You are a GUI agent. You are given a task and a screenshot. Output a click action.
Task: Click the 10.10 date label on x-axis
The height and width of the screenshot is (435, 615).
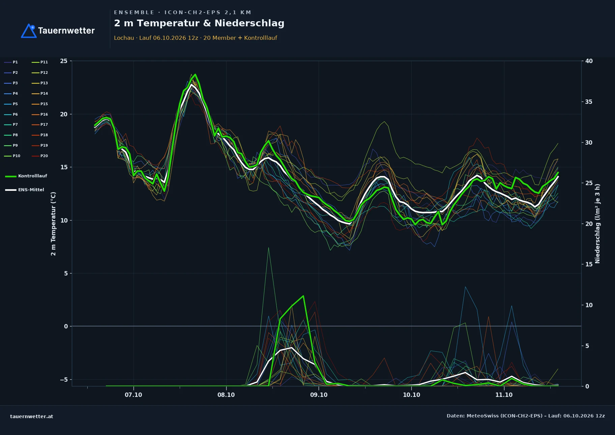[412, 395]
